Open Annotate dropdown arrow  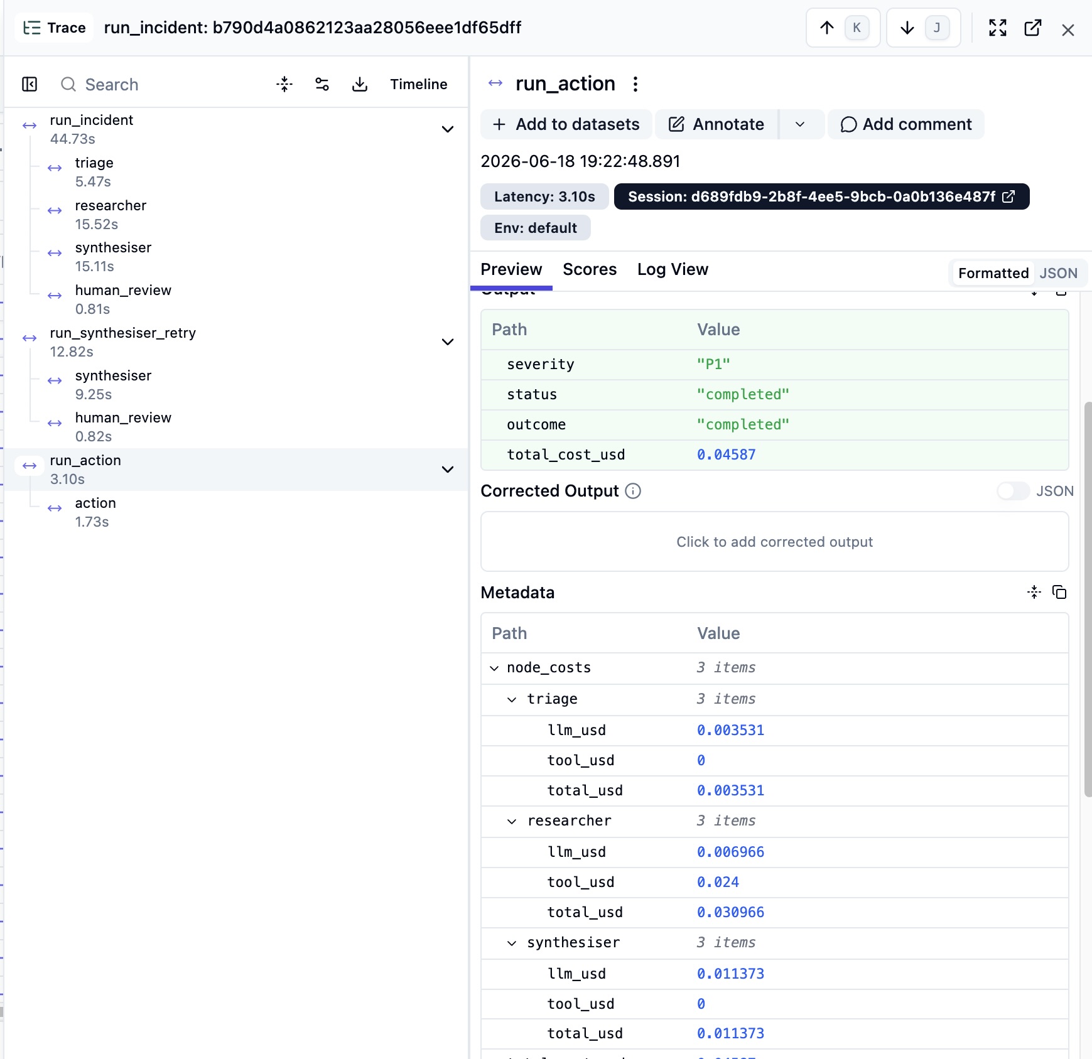pos(800,124)
